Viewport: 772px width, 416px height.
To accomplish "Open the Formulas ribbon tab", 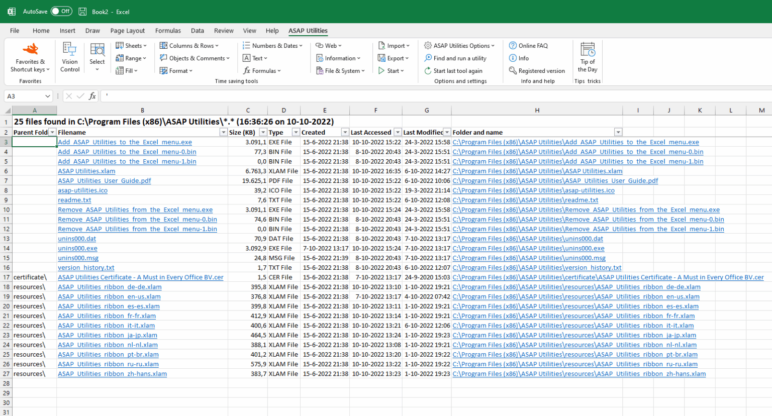I will (168, 31).
